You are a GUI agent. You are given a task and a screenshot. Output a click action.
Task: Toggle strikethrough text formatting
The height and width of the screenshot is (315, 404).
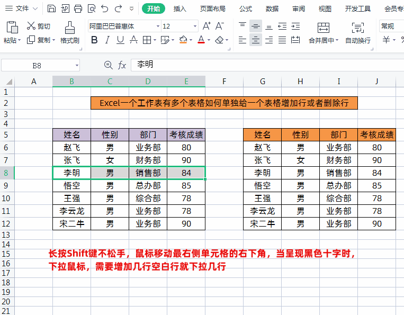pos(133,40)
